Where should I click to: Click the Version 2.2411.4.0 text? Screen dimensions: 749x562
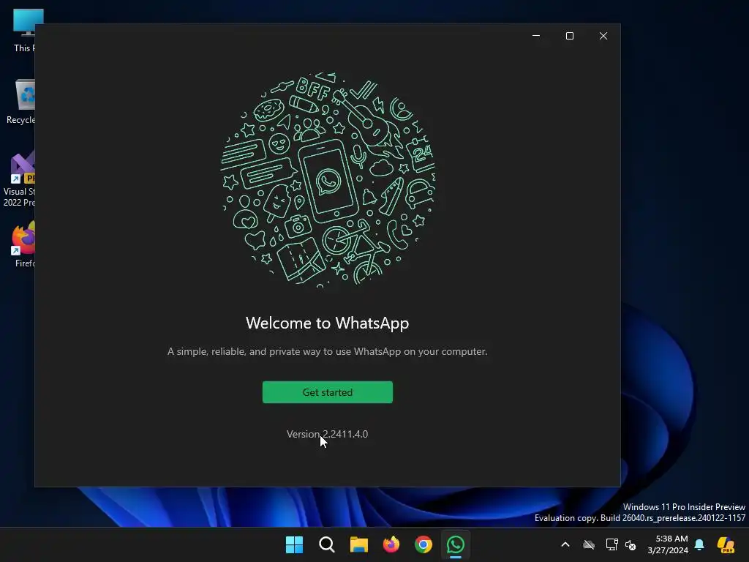(x=327, y=434)
